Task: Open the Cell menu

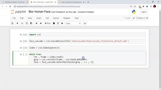Action: click(47, 18)
